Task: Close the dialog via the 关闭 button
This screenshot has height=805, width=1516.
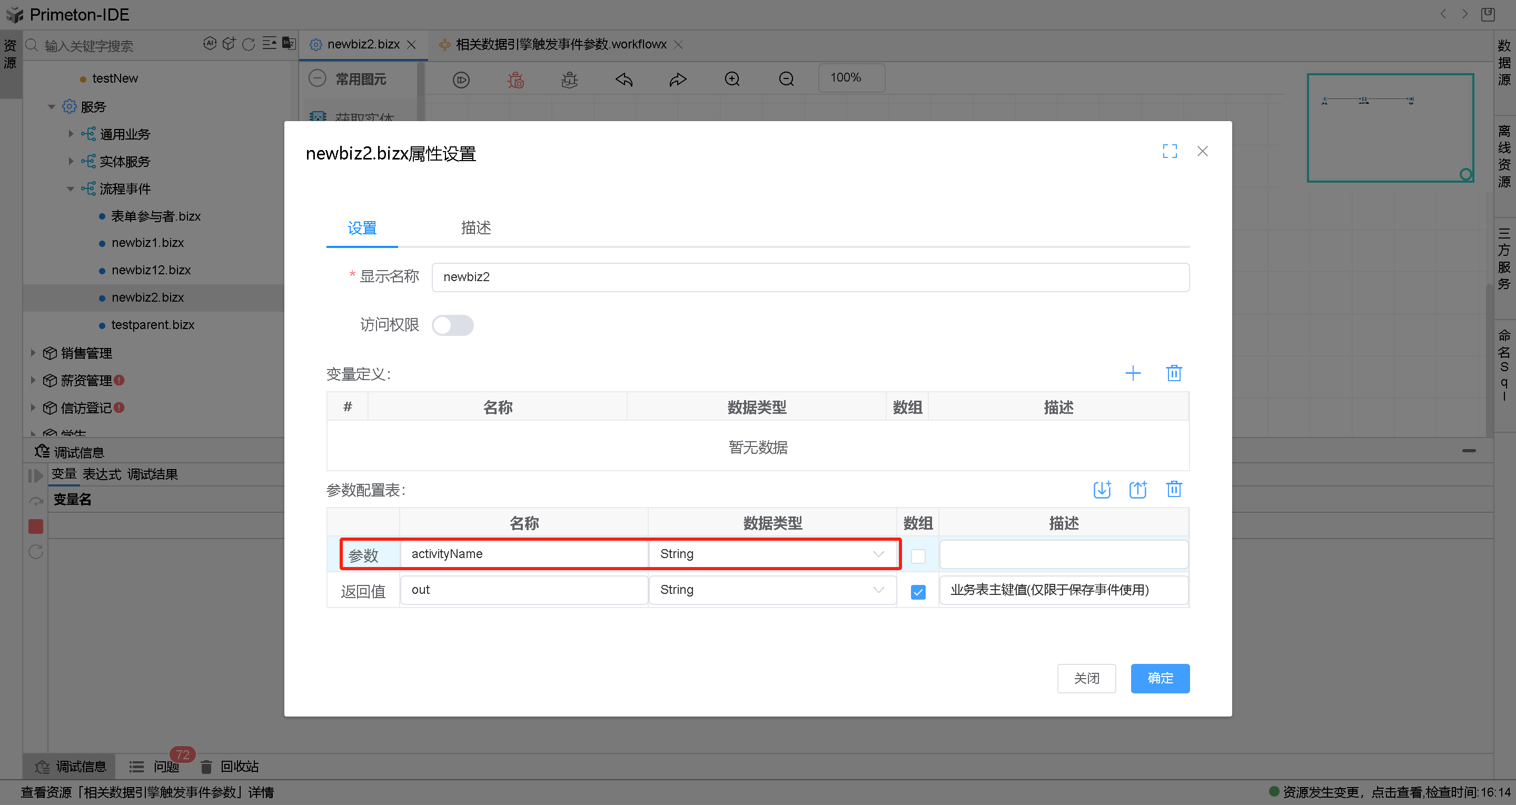Action: (x=1086, y=678)
